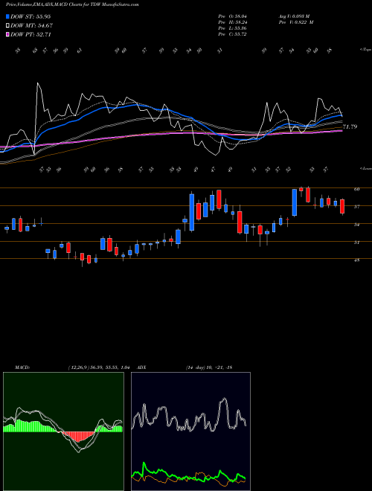372x491 pixels.
Task: Click the 51 price axis label
Action: pos(357,243)
